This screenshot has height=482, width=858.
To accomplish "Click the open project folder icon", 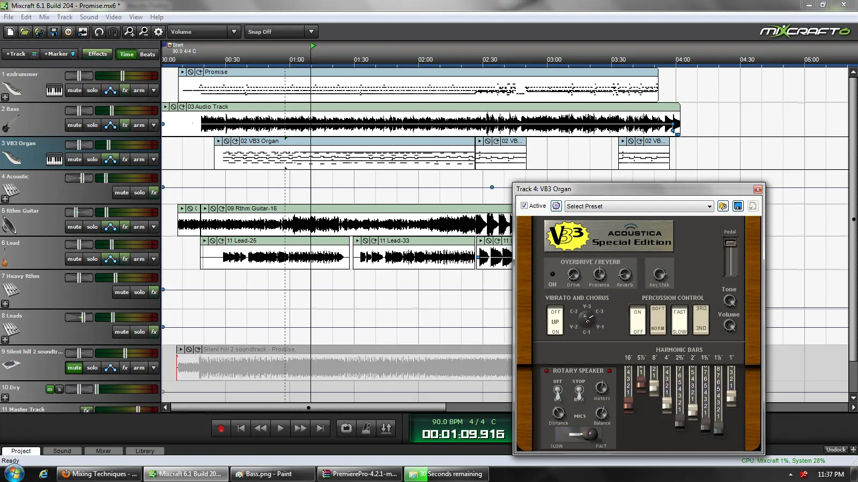I will pos(25,32).
